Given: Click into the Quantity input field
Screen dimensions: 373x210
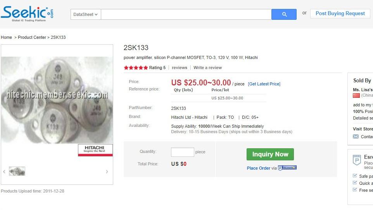Looking at the screenshot, I should pyautogui.click(x=182, y=152).
